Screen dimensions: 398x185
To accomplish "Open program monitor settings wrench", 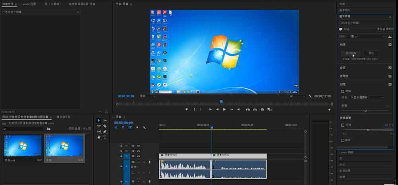I will pos(310,96).
